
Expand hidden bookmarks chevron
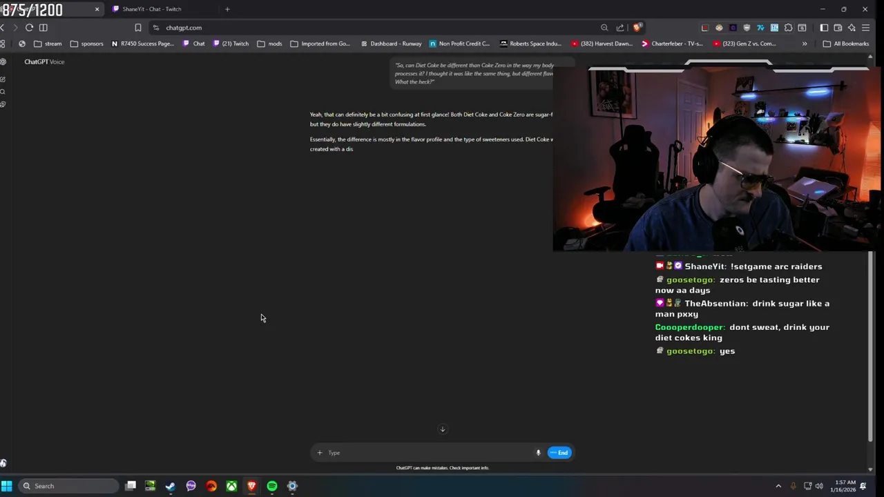pyautogui.click(x=805, y=43)
